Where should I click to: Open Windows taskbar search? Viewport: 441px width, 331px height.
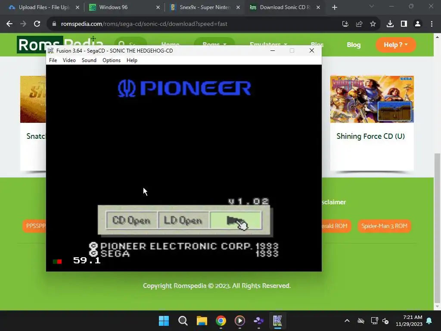click(183, 321)
